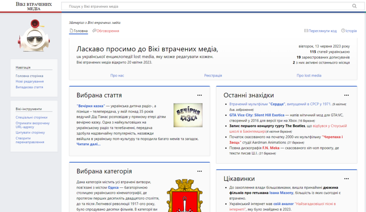Viewport: 366px width, 212px height.
Task: Open the "Обговорення" discussion tab
Action: click(106, 31)
